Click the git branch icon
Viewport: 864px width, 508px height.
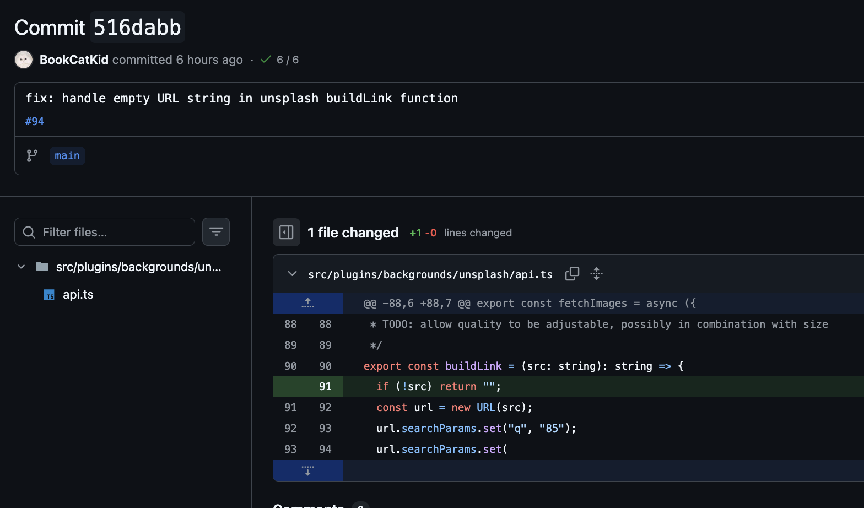(x=33, y=156)
